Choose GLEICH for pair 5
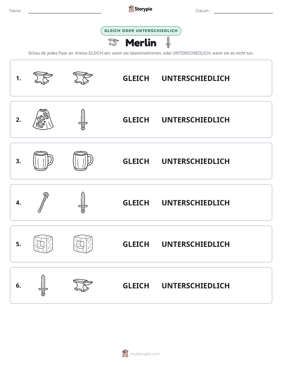 pyautogui.click(x=136, y=244)
